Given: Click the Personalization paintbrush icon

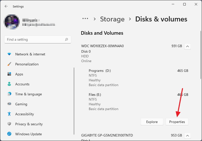Looking at the screenshot, I should [x=9, y=64].
